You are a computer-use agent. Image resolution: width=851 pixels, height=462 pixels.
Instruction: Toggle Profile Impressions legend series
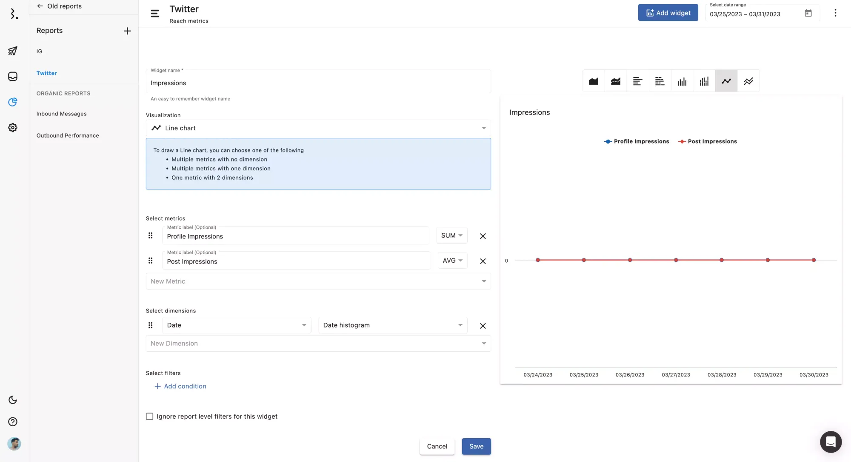[x=636, y=141]
